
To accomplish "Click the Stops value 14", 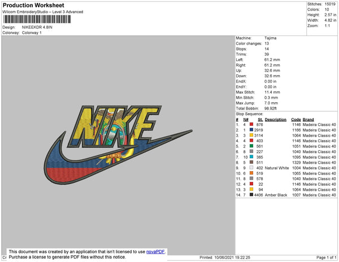I will point(267,49).
